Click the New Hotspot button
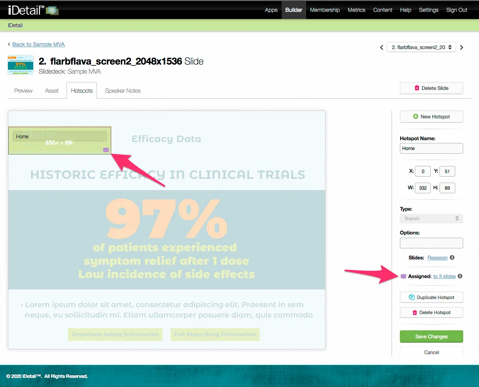The image size is (479, 387). [x=432, y=116]
